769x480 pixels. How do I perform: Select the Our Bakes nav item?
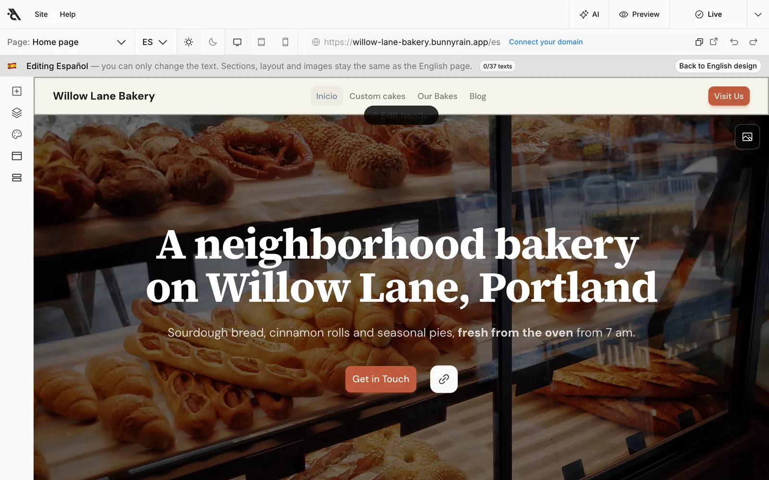(x=437, y=96)
